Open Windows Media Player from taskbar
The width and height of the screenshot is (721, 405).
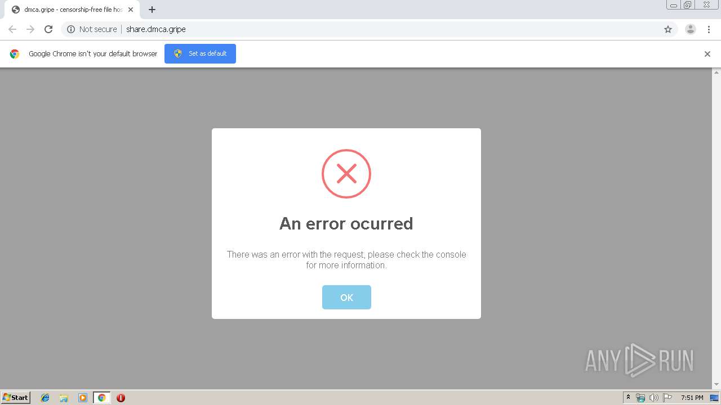(83, 398)
